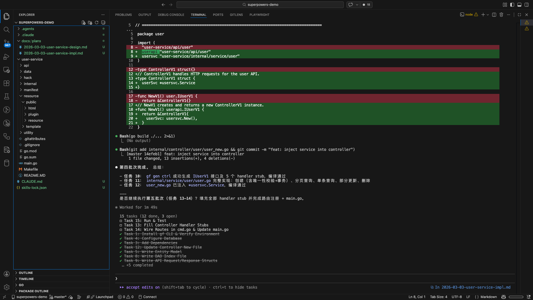Open the Manage gear icon
Viewport: 533px width, 300px height.
click(7, 287)
